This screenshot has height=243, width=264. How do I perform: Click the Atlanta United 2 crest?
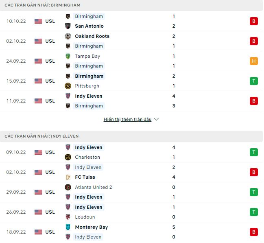[x=68, y=187]
